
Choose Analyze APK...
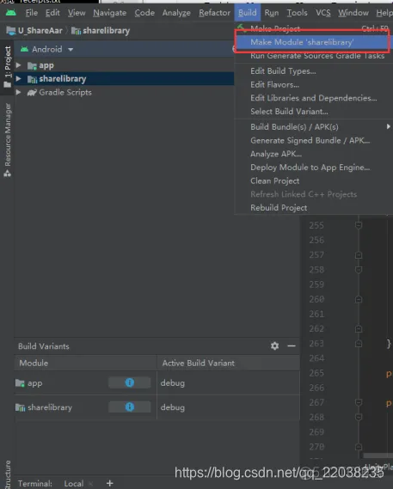tap(313, 154)
